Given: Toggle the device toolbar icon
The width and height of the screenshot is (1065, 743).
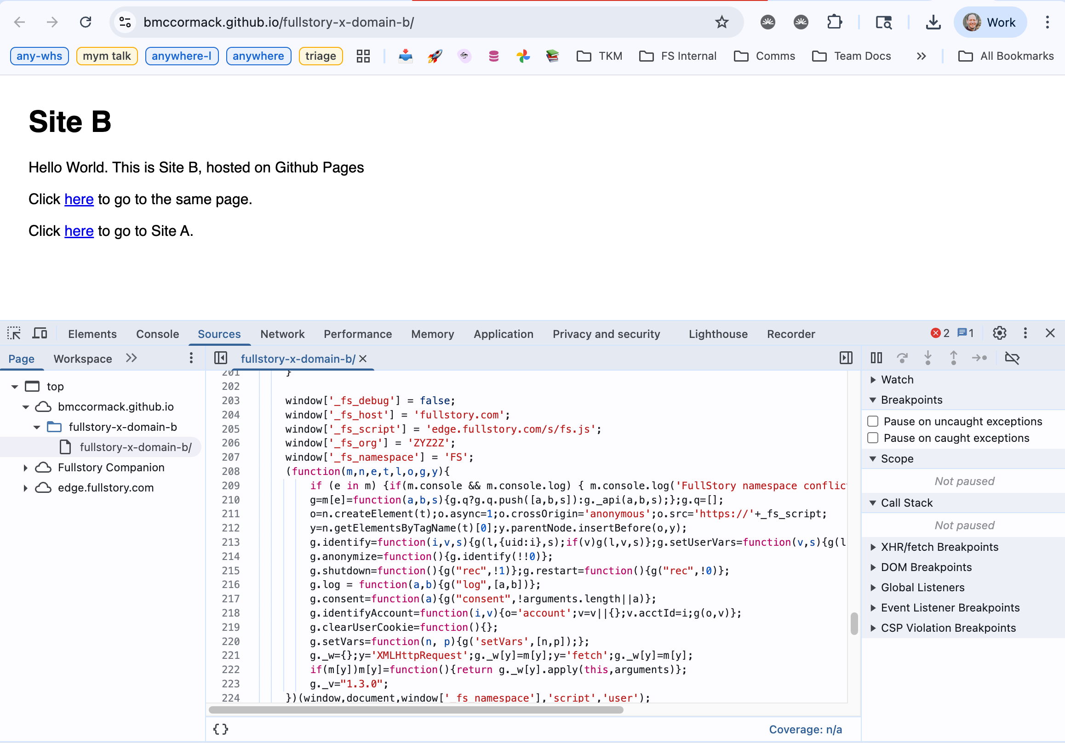Looking at the screenshot, I should coord(40,333).
